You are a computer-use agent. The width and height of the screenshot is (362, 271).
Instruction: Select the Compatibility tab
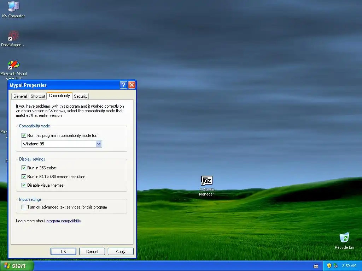pyautogui.click(x=59, y=96)
